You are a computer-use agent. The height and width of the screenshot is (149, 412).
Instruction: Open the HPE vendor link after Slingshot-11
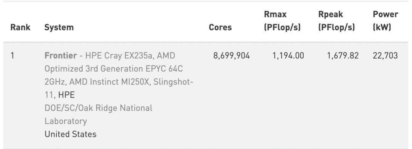66,95
